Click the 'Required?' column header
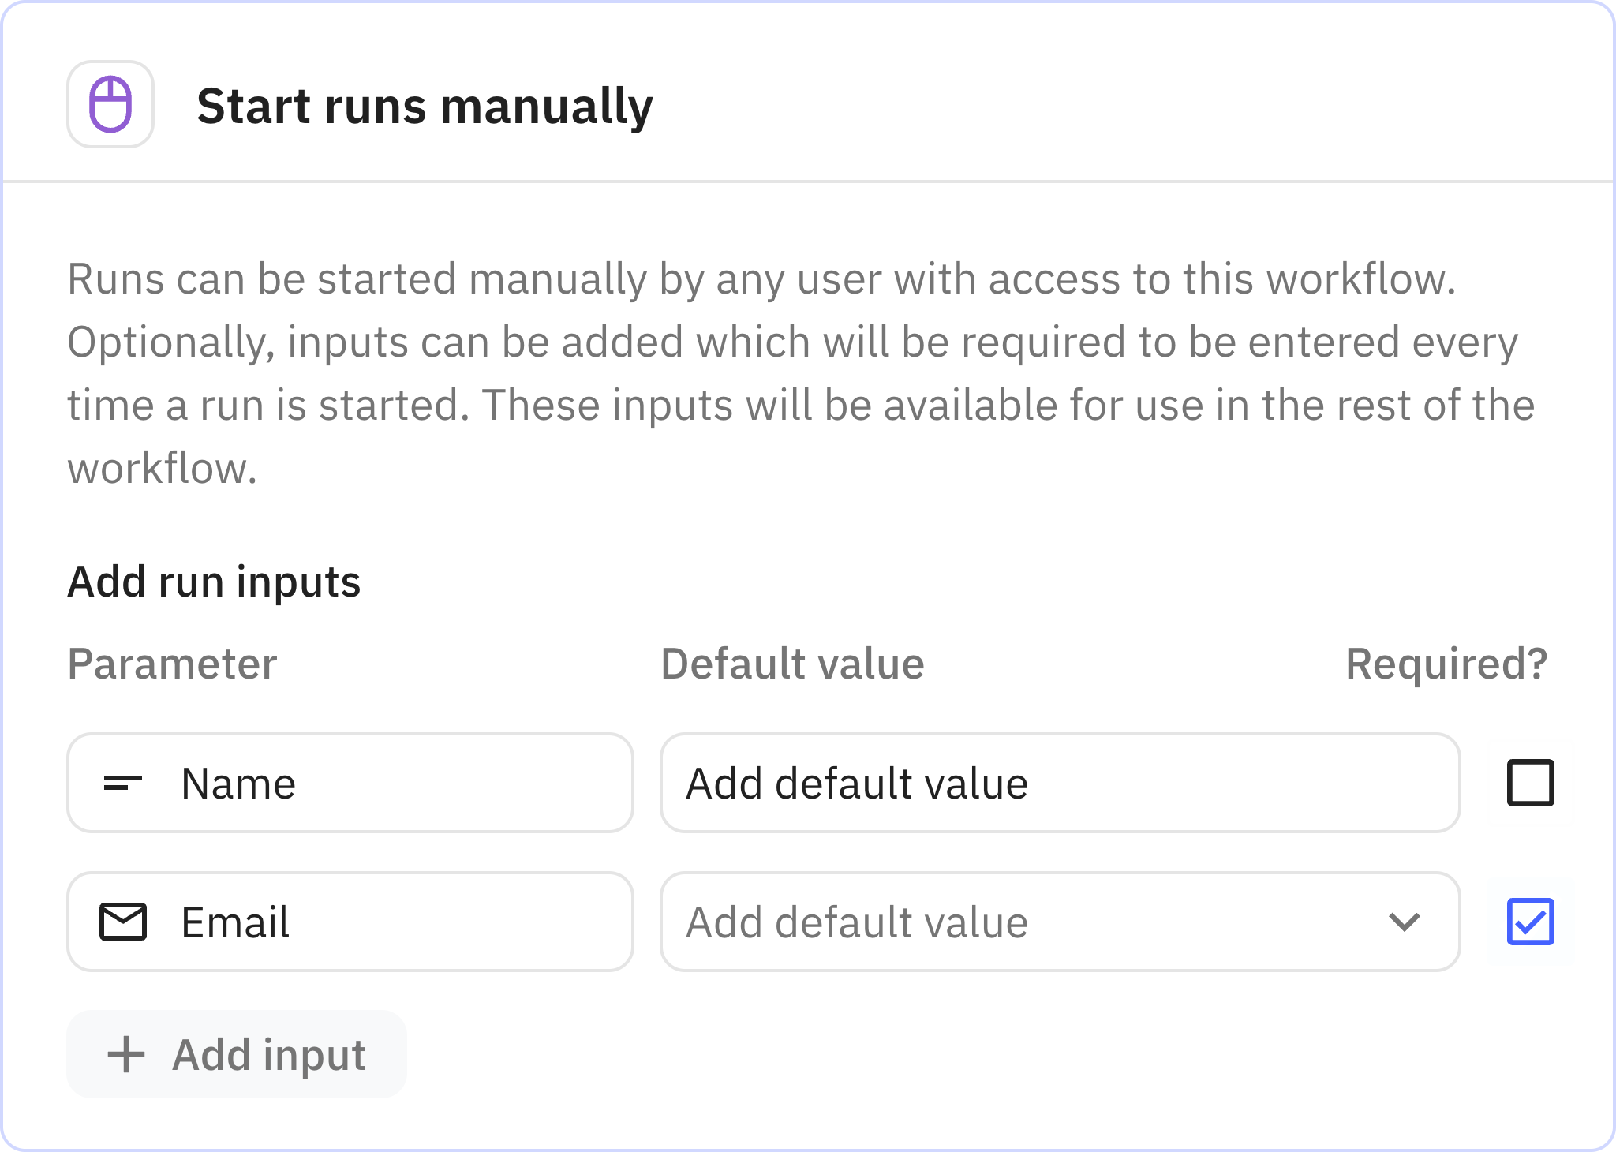1616x1152 pixels. pos(1446,664)
